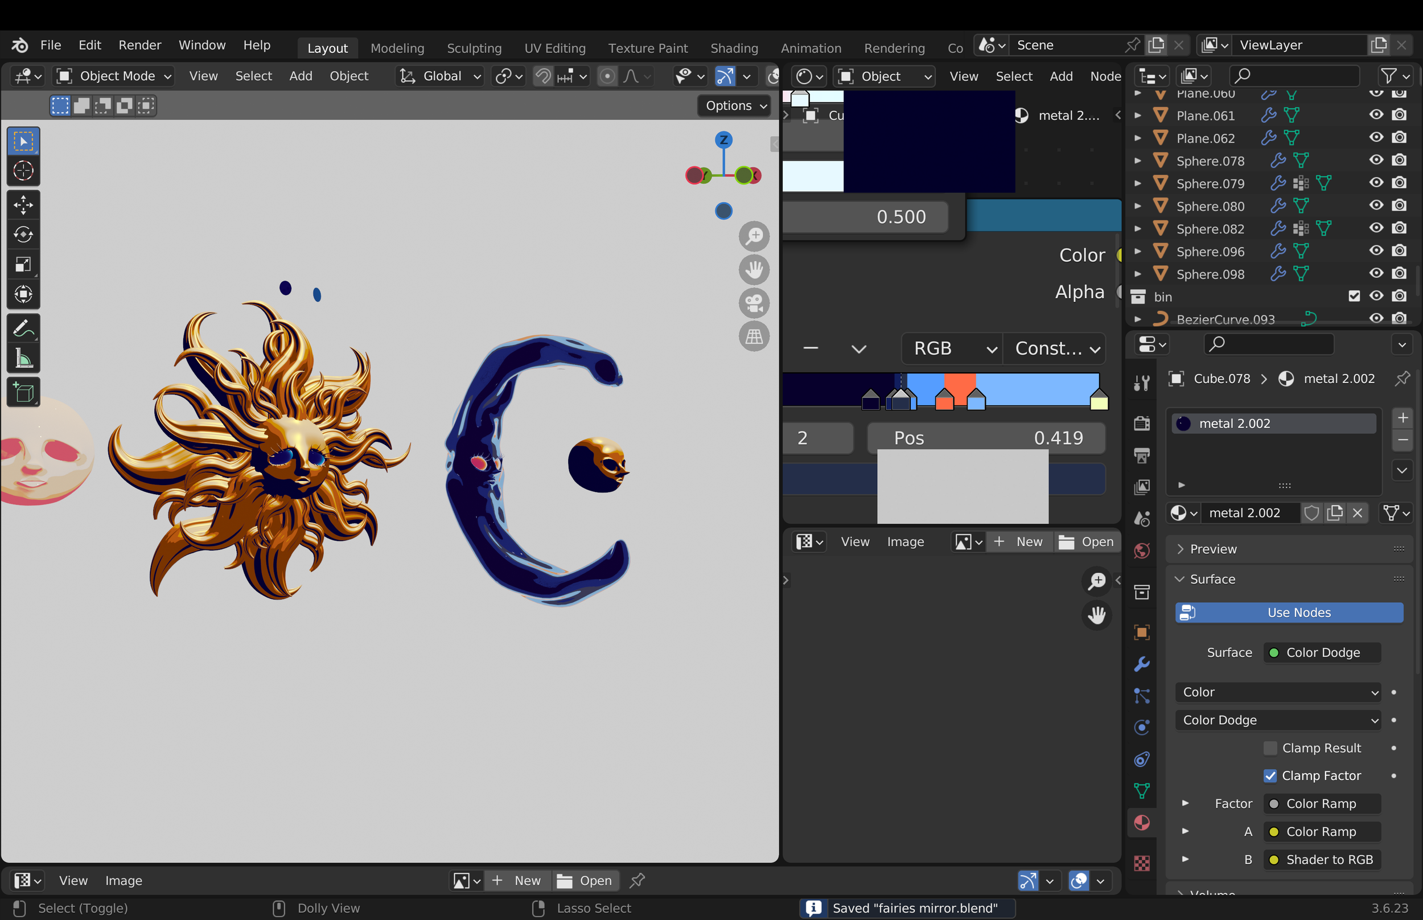The height and width of the screenshot is (920, 1423).
Task: Hide Sphere.078 in the viewport
Action: coord(1376,160)
